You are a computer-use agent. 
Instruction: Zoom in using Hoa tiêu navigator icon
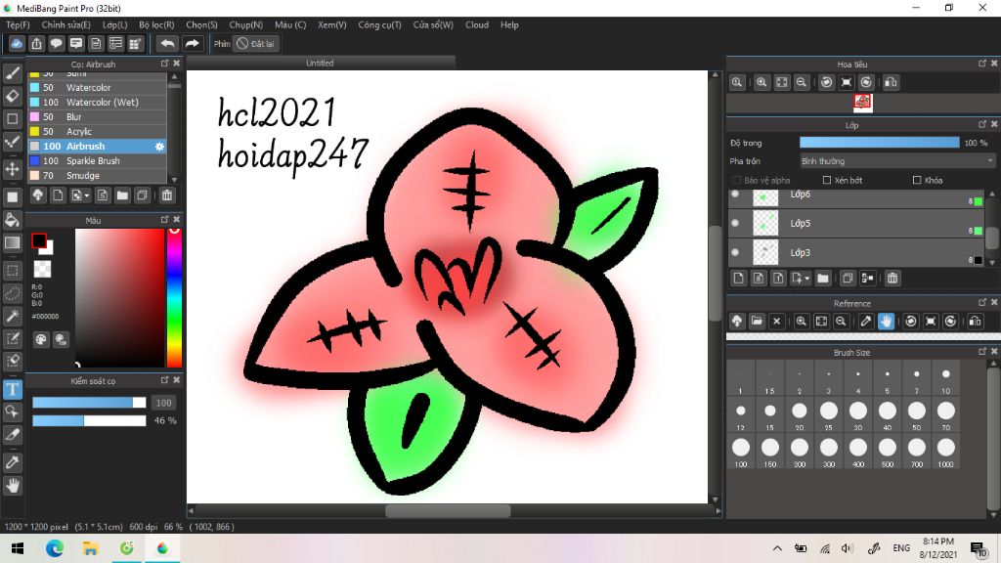coord(762,82)
